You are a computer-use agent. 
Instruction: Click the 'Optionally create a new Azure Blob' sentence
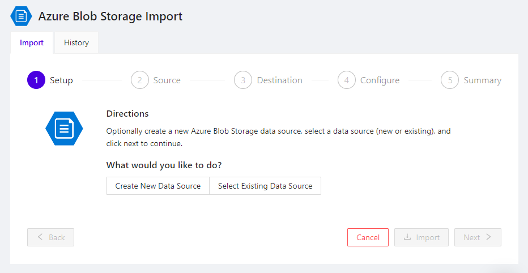(279, 137)
